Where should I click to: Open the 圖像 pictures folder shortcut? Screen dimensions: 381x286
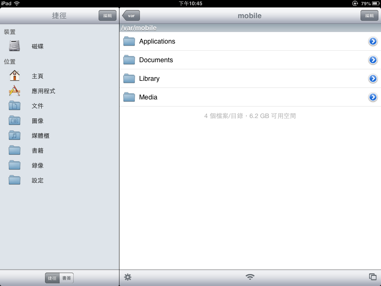click(x=15, y=121)
